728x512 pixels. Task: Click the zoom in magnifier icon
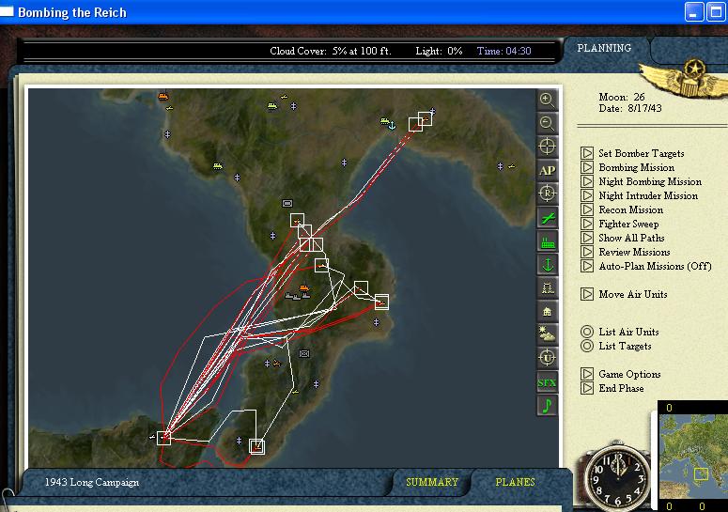tap(547, 100)
